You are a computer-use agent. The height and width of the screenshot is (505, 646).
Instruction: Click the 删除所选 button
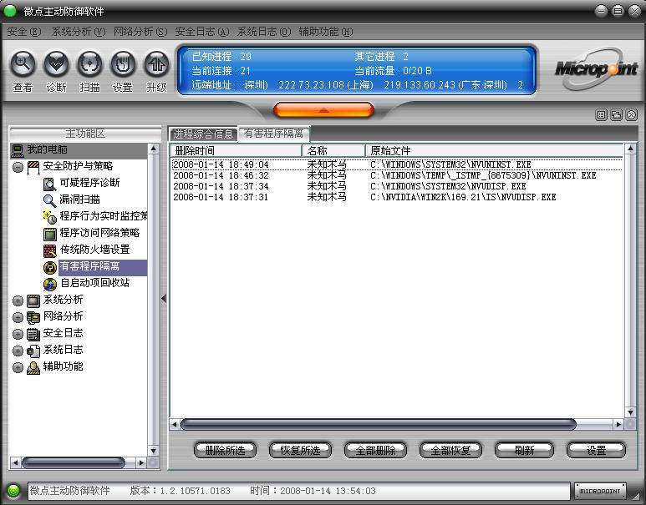[225, 450]
